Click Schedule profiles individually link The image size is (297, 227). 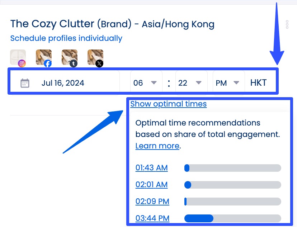coord(66,38)
